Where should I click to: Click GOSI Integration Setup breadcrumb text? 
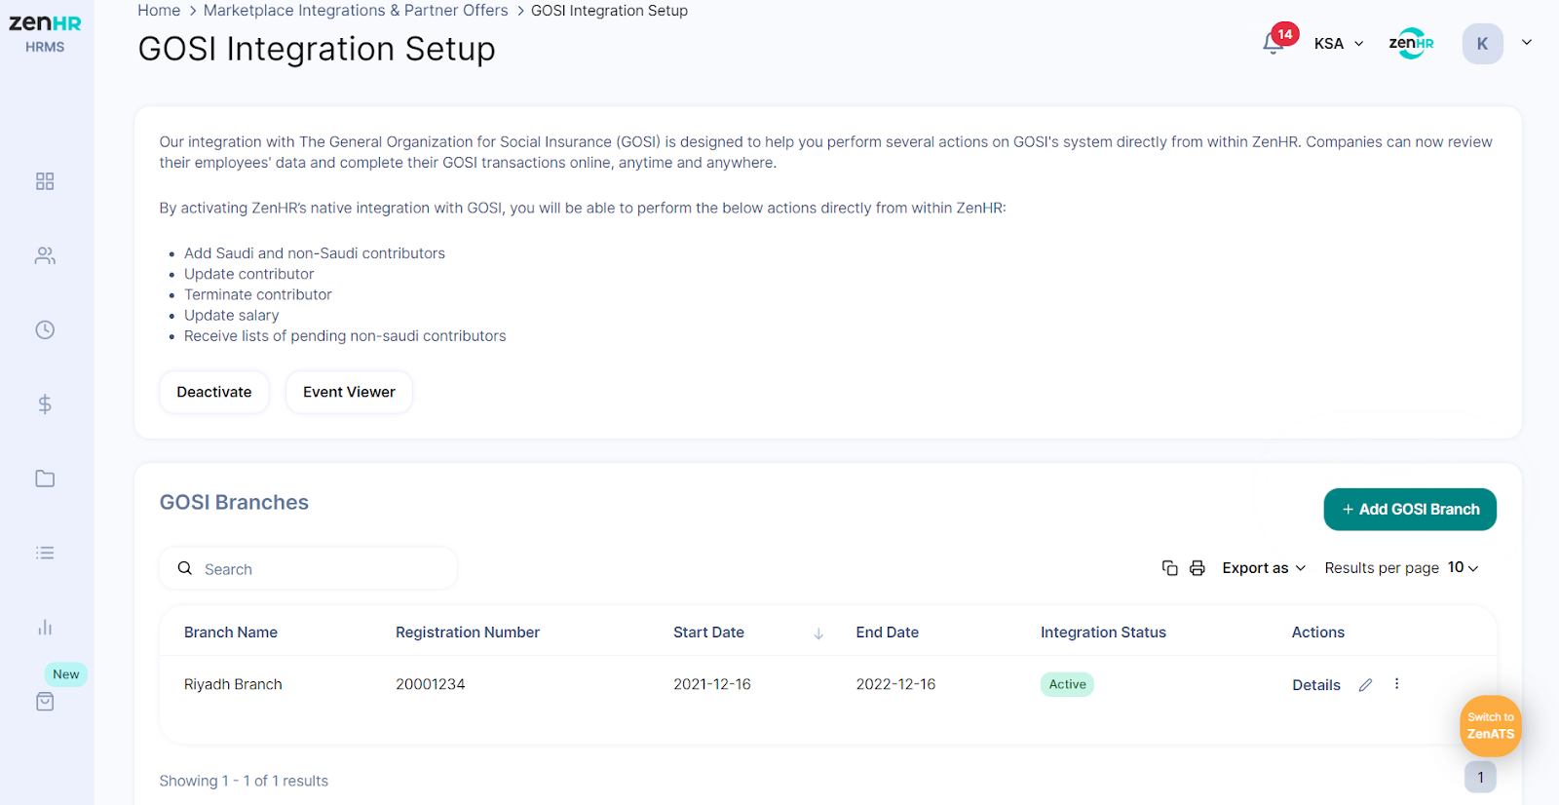609,11
